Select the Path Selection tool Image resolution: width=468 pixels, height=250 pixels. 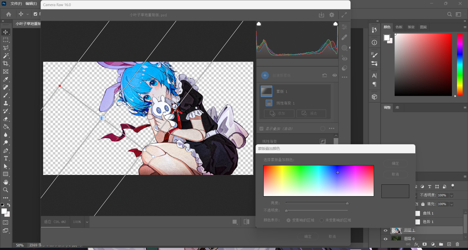point(6,166)
